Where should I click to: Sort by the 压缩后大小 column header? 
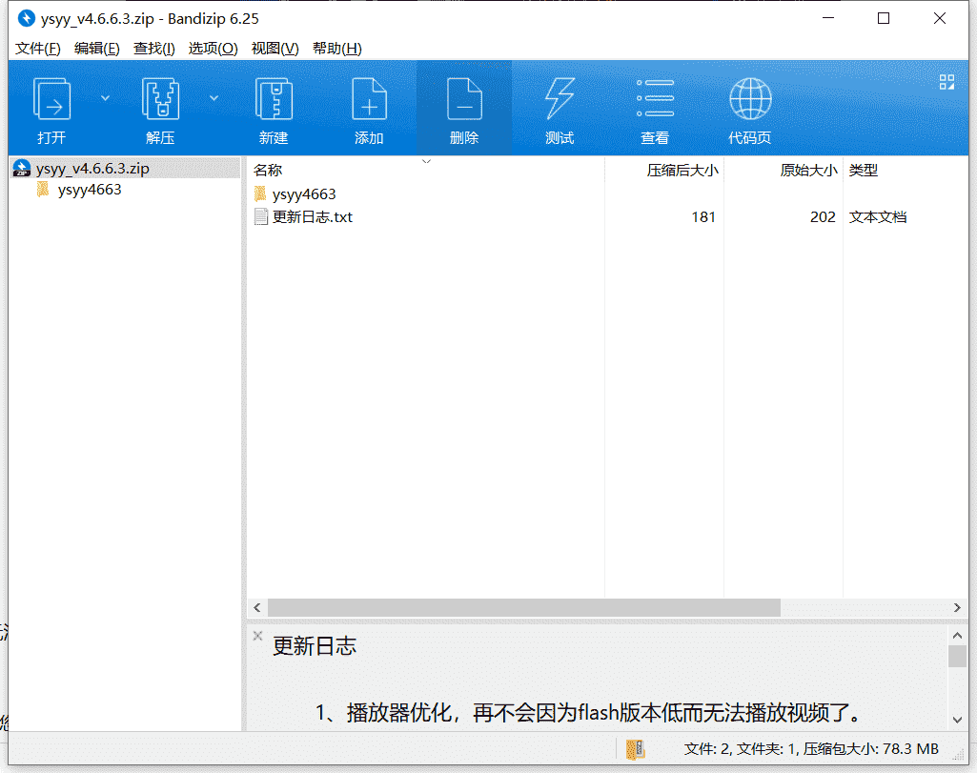point(682,170)
